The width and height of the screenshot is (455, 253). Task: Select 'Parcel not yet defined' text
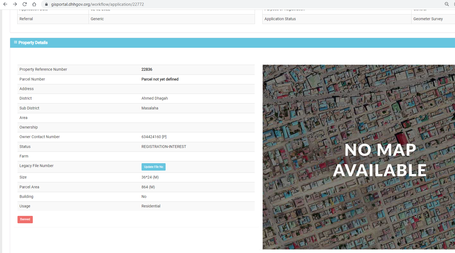pos(160,79)
